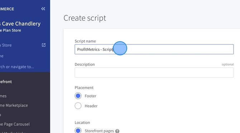Click the Placement label

[x=84, y=88]
